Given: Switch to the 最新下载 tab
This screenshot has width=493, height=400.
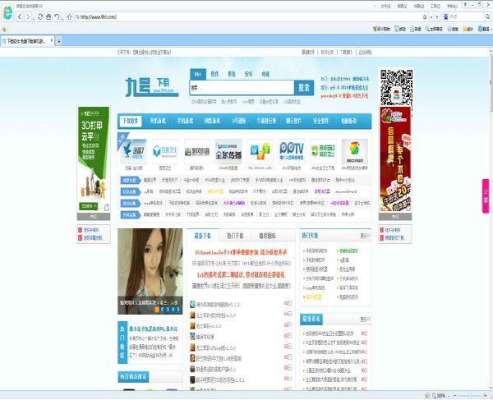Looking at the screenshot, I should coord(202,236).
